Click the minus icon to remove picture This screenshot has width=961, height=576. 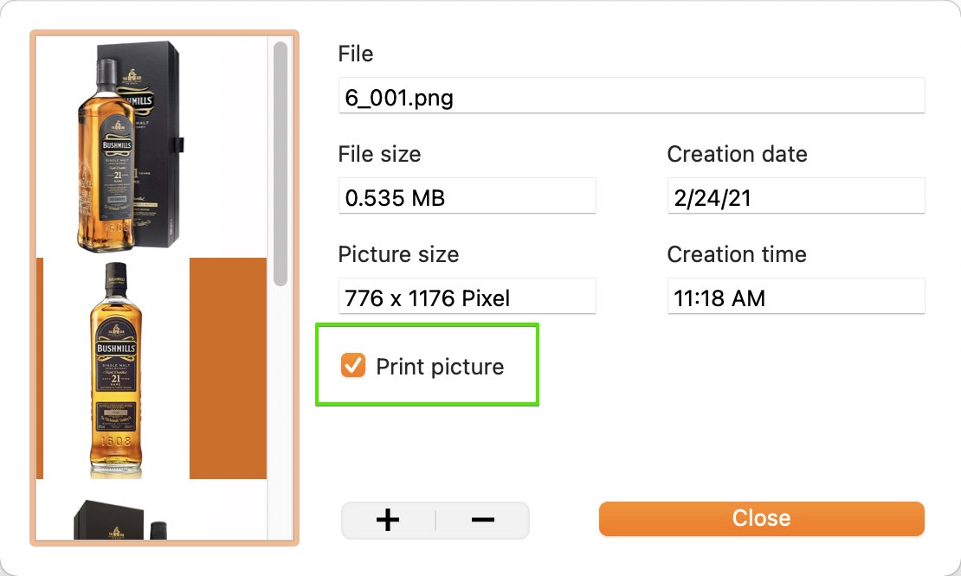483,521
